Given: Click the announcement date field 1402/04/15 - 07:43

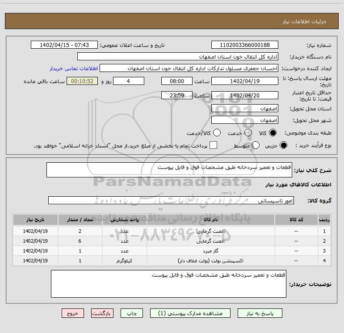Looking at the screenshot, I should pyautogui.click(x=64, y=45).
